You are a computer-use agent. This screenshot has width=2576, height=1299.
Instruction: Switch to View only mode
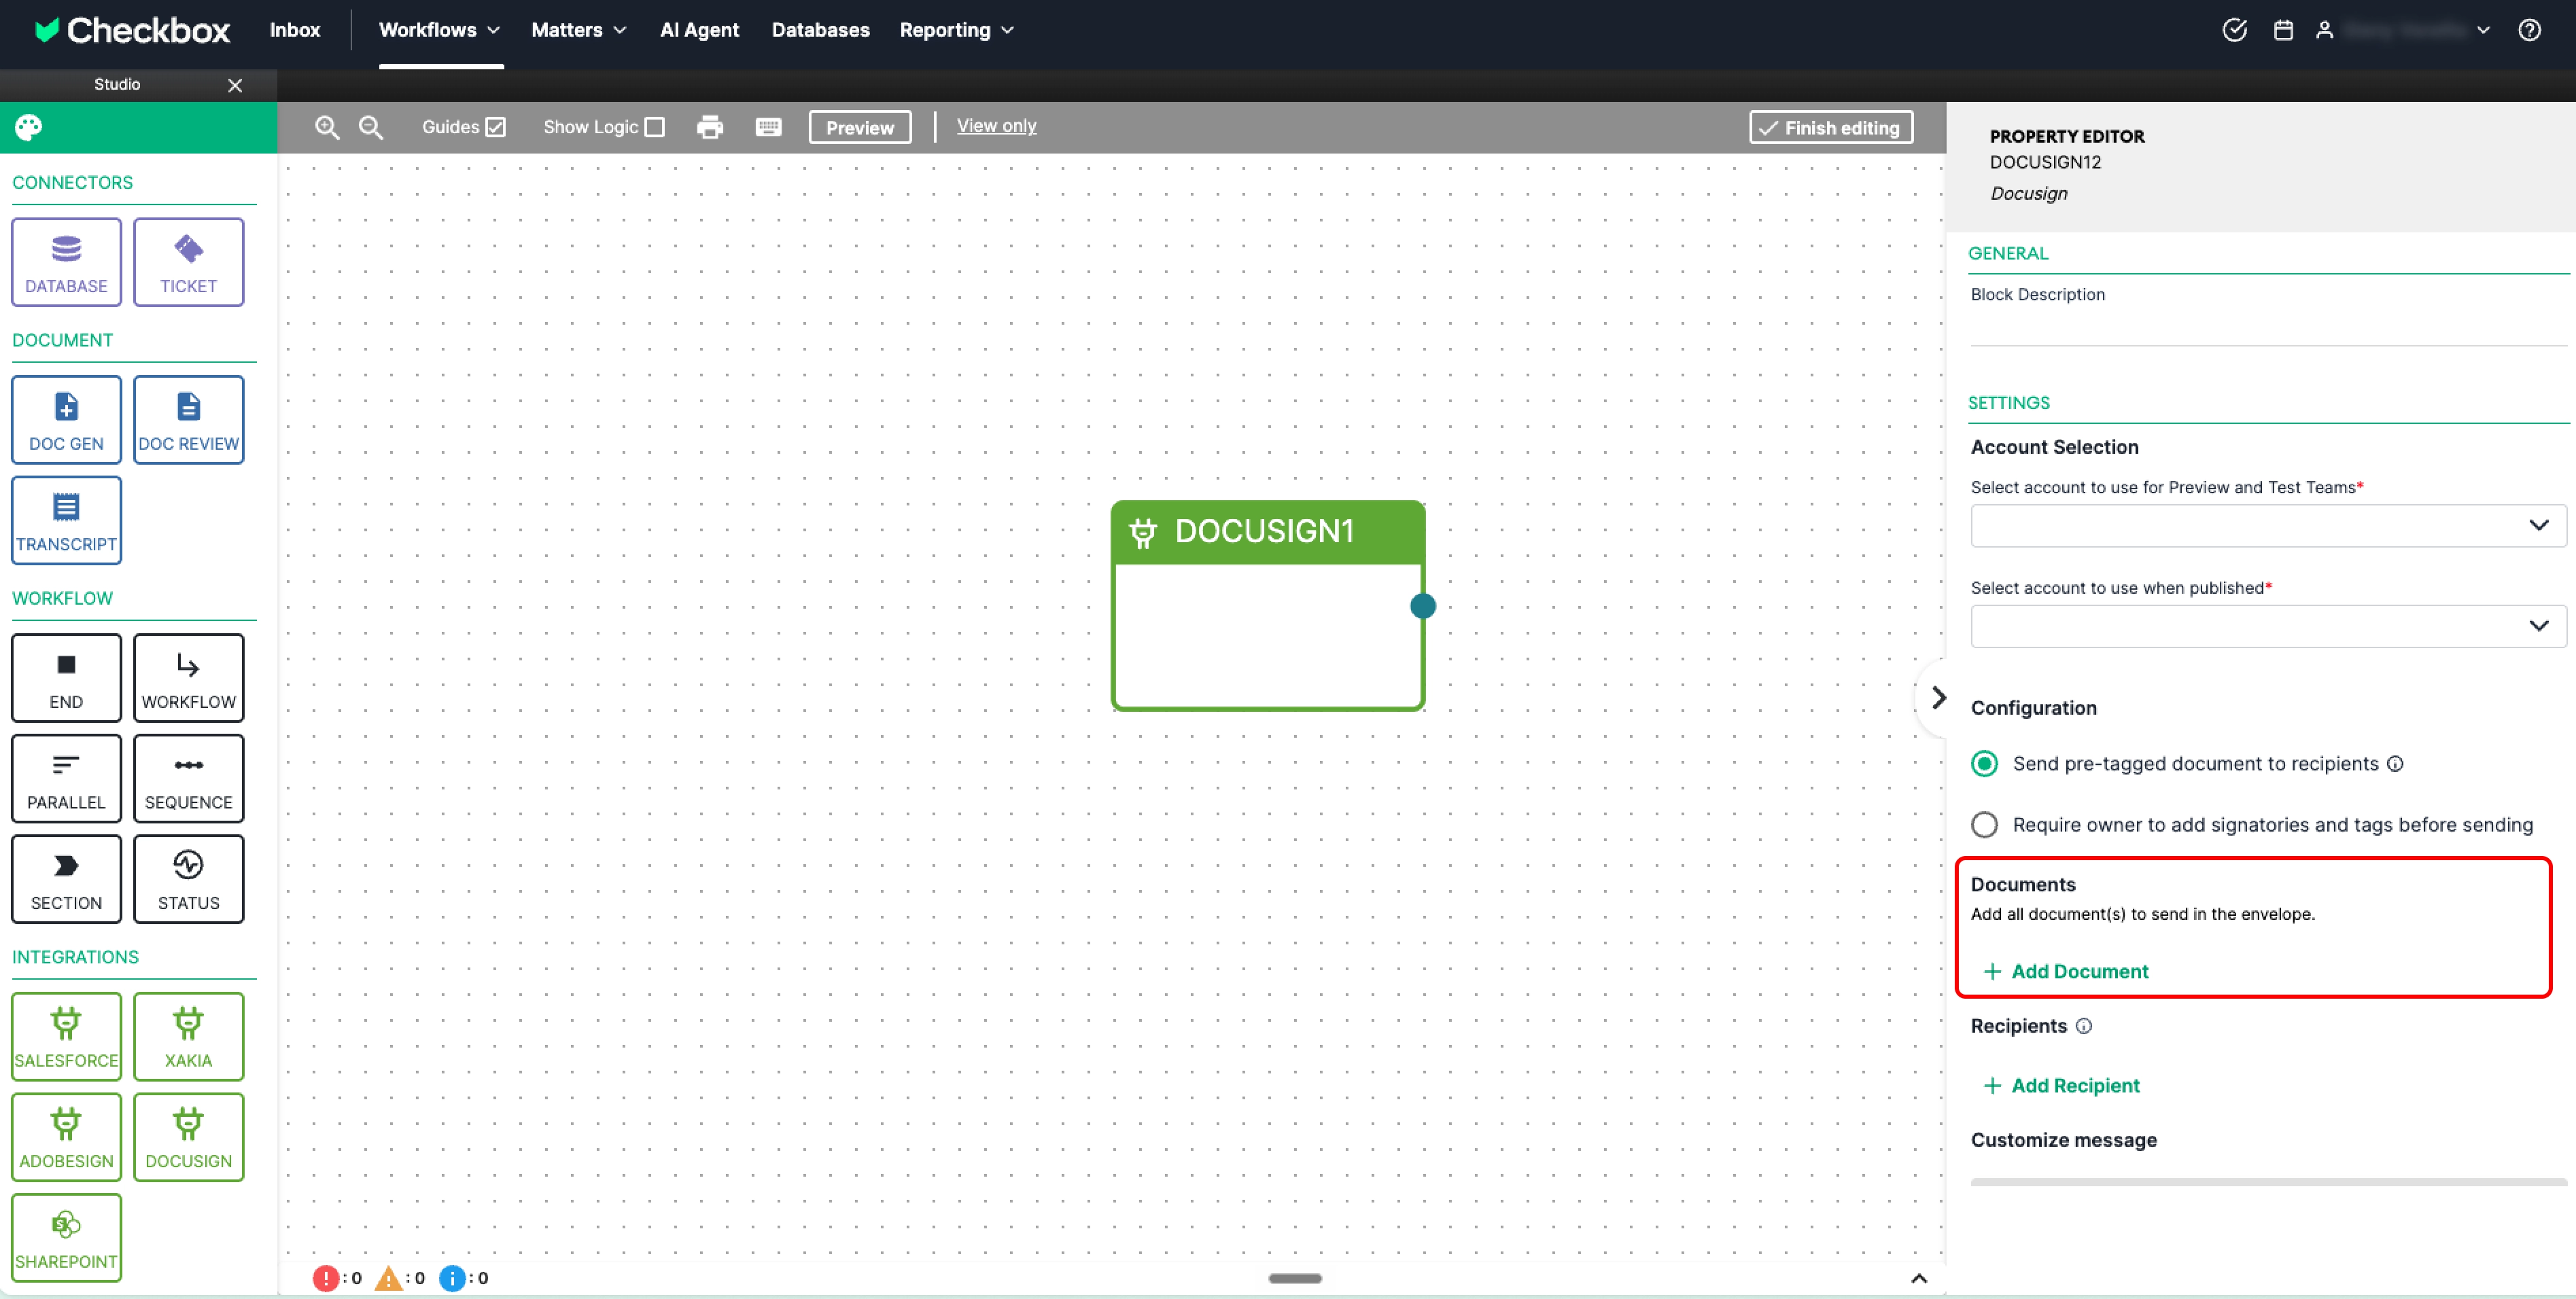996,126
